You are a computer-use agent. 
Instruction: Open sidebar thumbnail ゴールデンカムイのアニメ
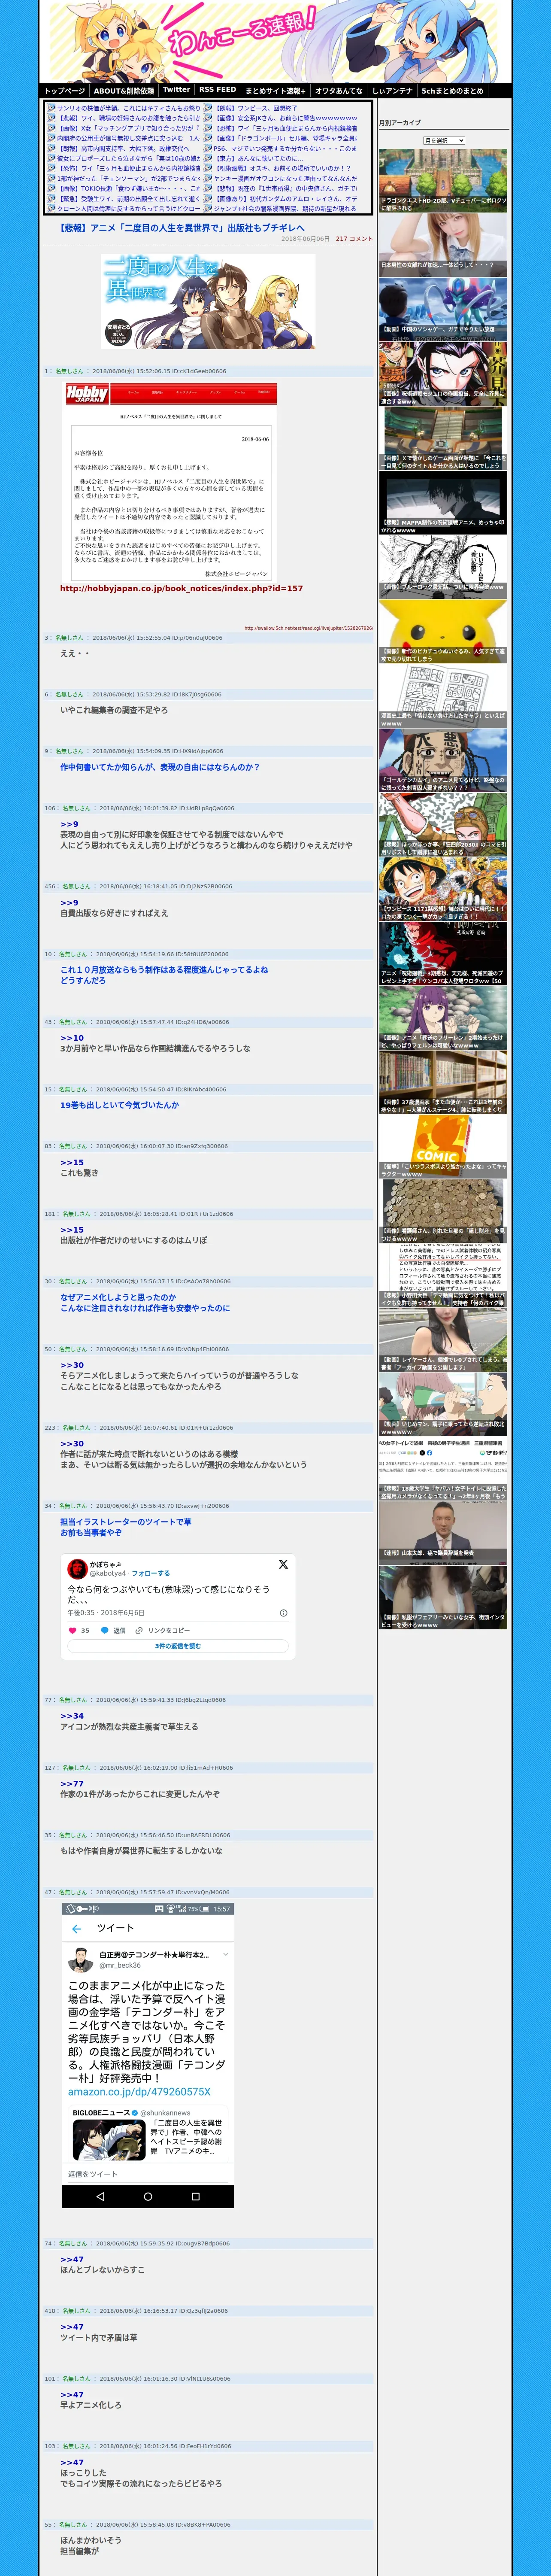[x=443, y=760]
